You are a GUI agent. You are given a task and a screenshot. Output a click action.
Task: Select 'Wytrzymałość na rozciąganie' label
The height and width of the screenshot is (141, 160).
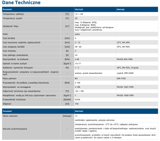17,87
